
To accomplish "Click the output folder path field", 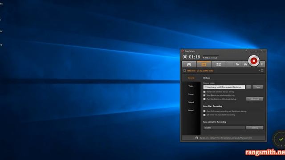I will tap(224, 87).
